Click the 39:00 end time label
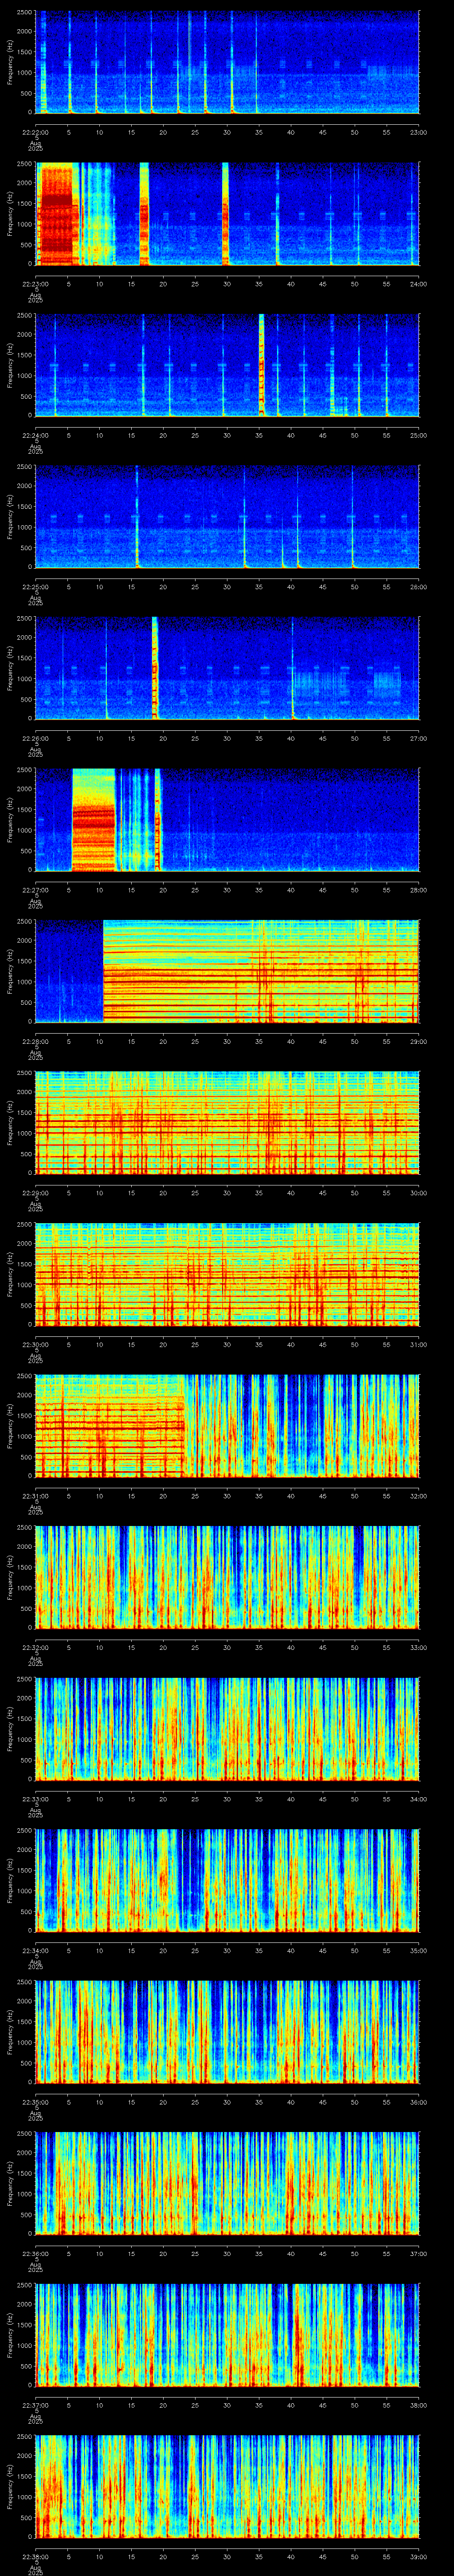454x2576 pixels. [418, 2556]
